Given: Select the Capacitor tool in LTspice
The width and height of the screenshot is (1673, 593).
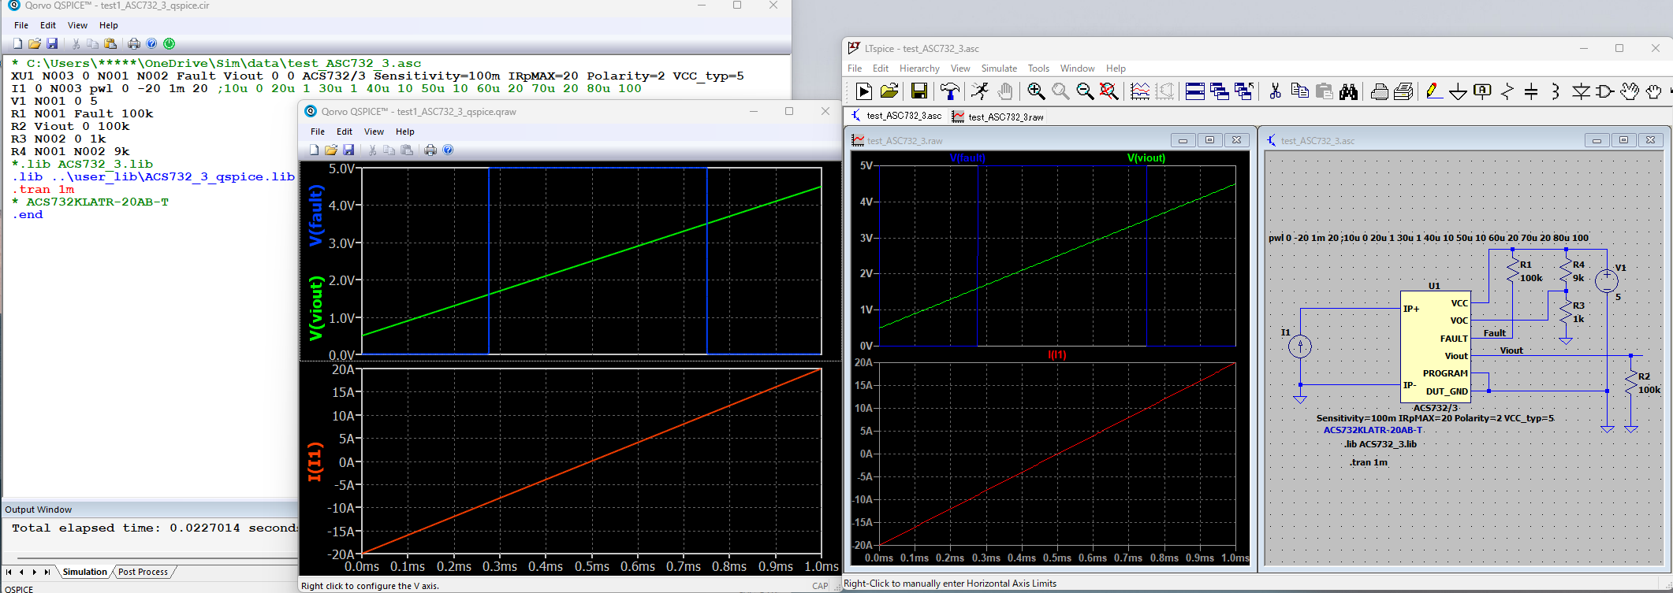Looking at the screenshot, I should 1531,91.
